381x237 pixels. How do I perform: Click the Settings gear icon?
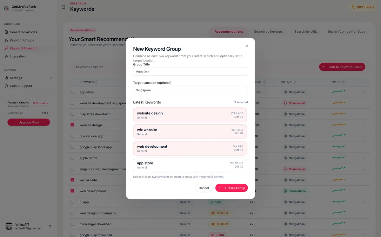[x=6, y=78]
